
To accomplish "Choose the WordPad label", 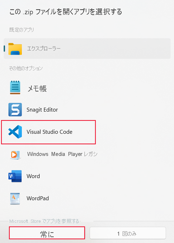I will point(38,198).
